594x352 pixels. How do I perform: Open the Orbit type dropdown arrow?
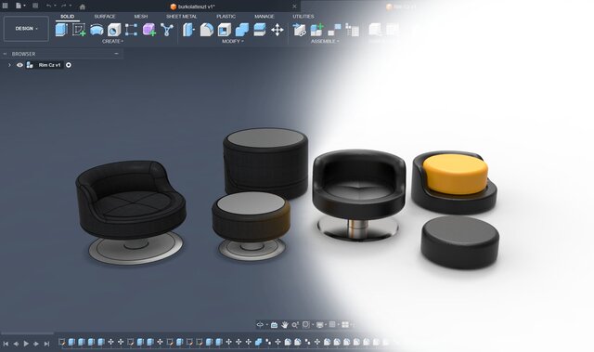tap(267, 325)
